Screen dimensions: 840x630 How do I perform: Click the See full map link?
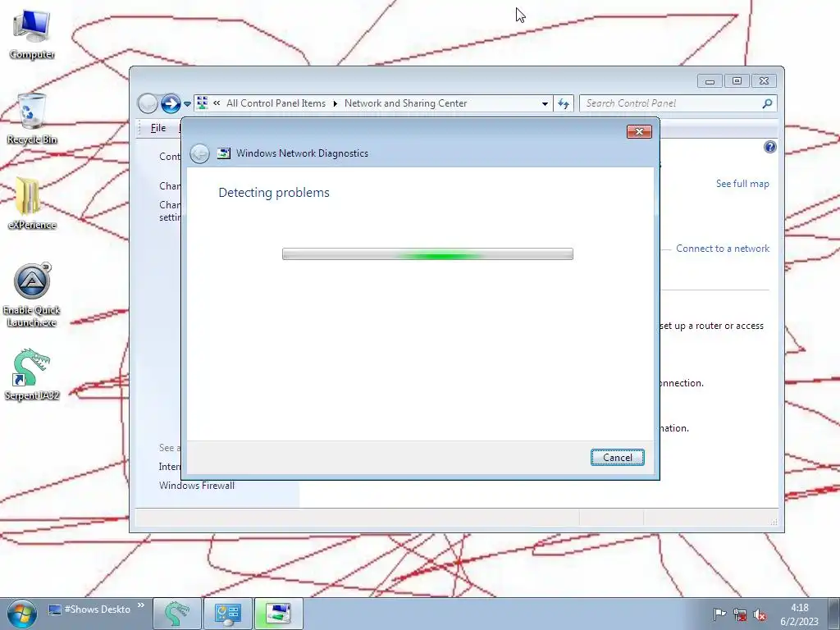(x=742, y=184)
